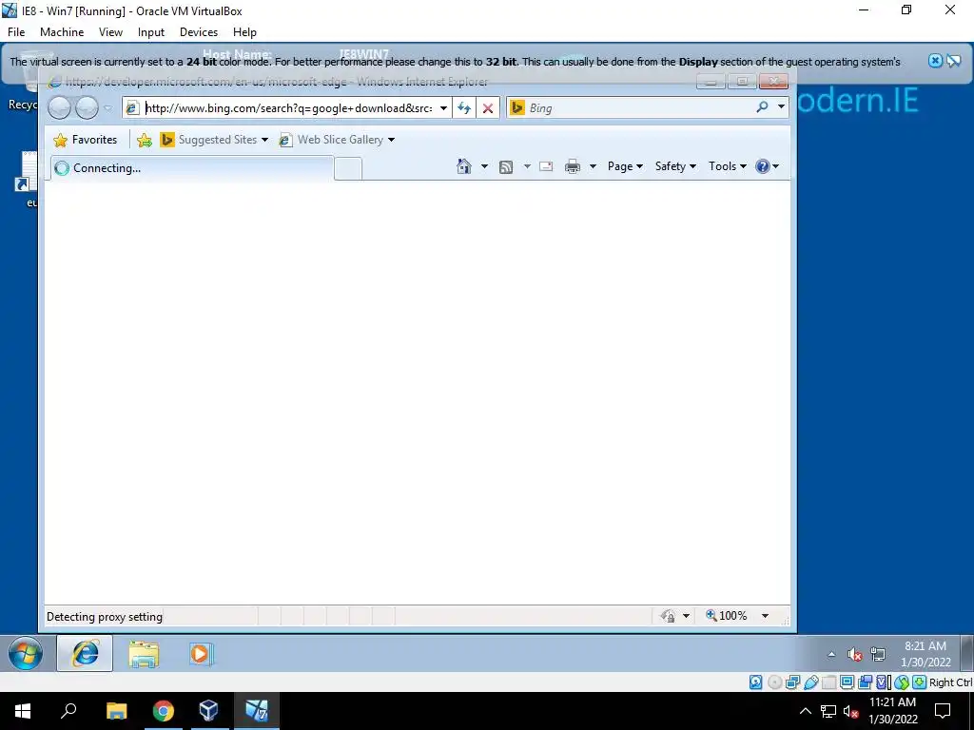Open VirtualBox Manager cube icon on host taskbar

(208, 711)
